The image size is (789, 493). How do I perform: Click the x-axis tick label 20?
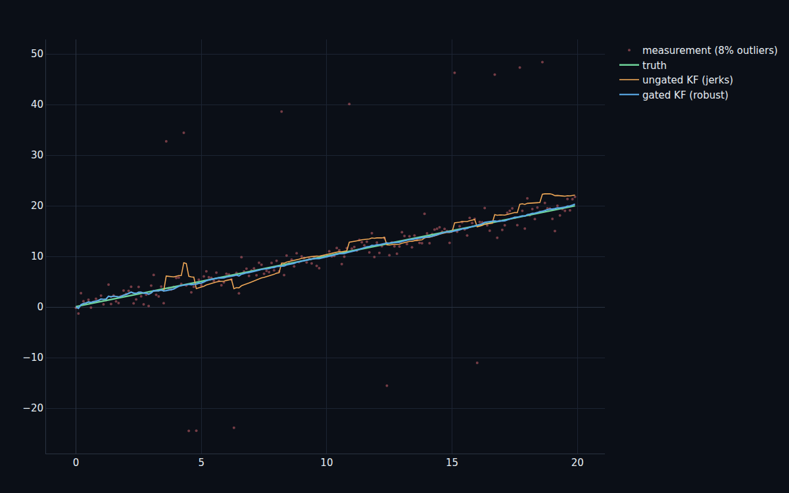point(577,463)
